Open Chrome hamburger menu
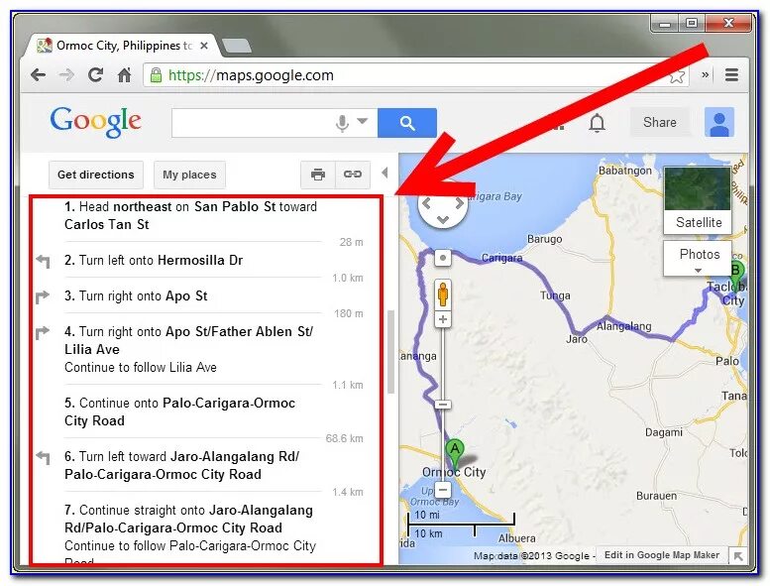The height and width of the screenshot is (586, 770). pyautogui.click(x=731, y=74)
